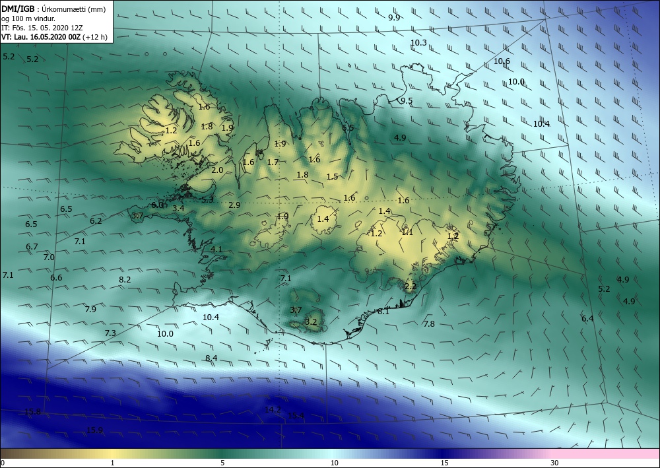Click the color scale label 1
The image size is (660, 468).
click(112, 463)
